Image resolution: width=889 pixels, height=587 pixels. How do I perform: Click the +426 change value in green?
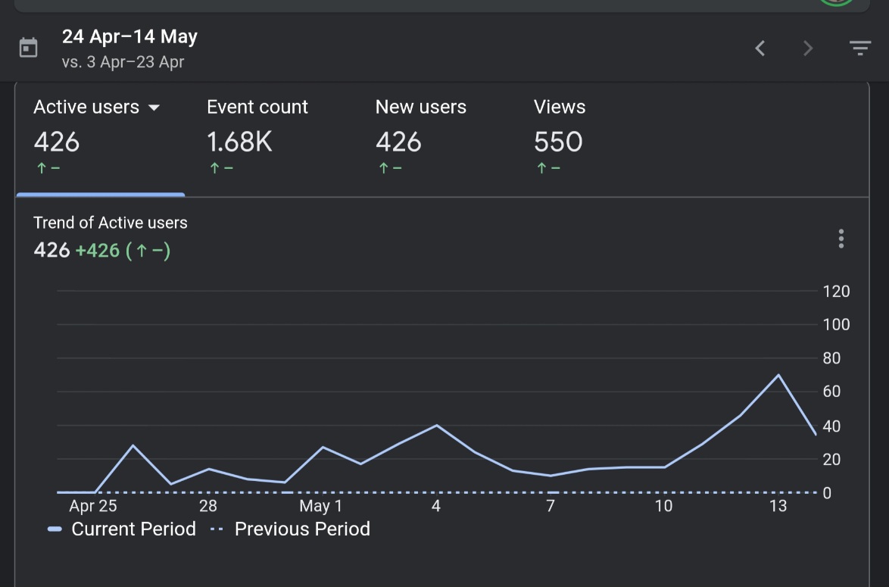(98, 250)
